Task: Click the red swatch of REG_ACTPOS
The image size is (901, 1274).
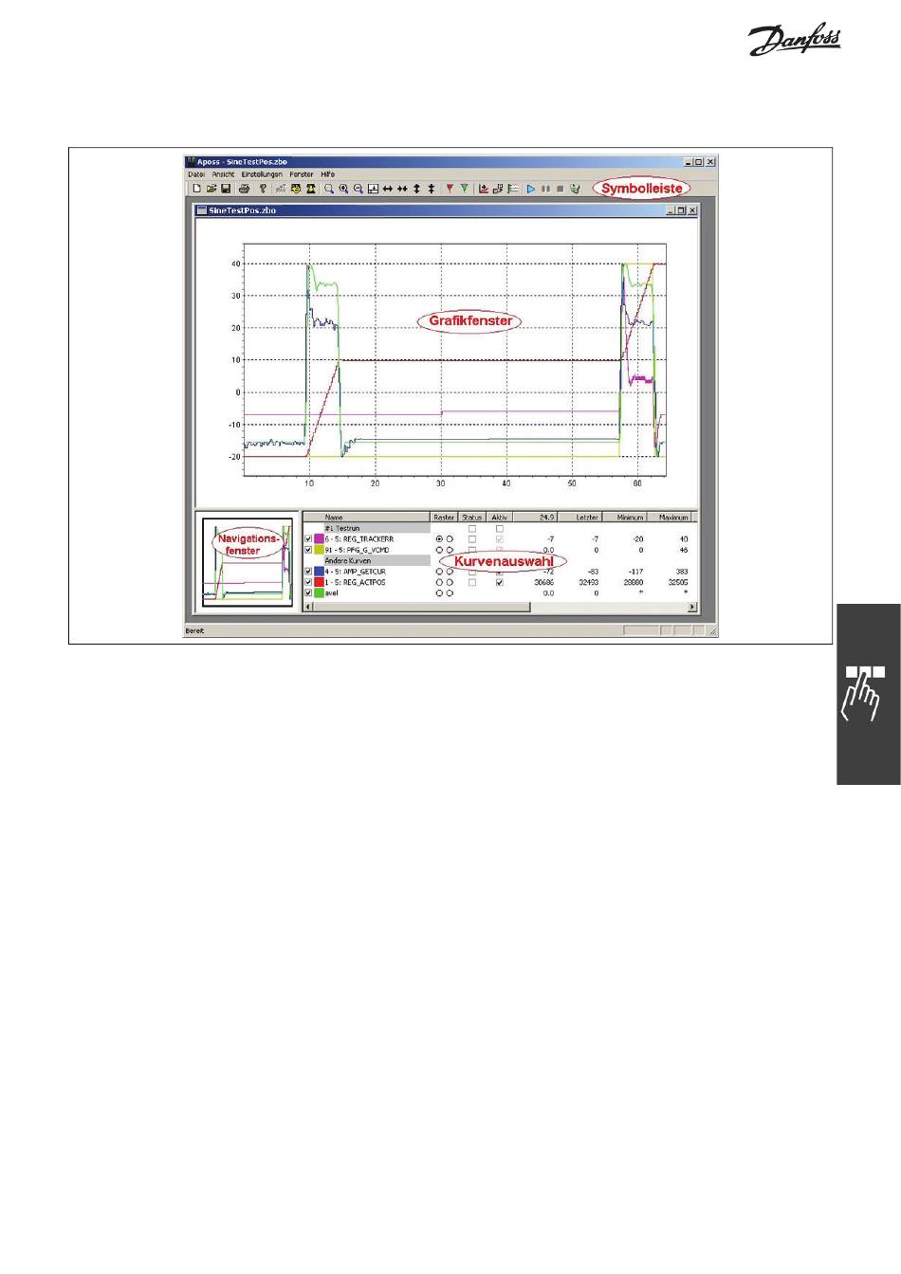Action: click(x=319, y=582)
